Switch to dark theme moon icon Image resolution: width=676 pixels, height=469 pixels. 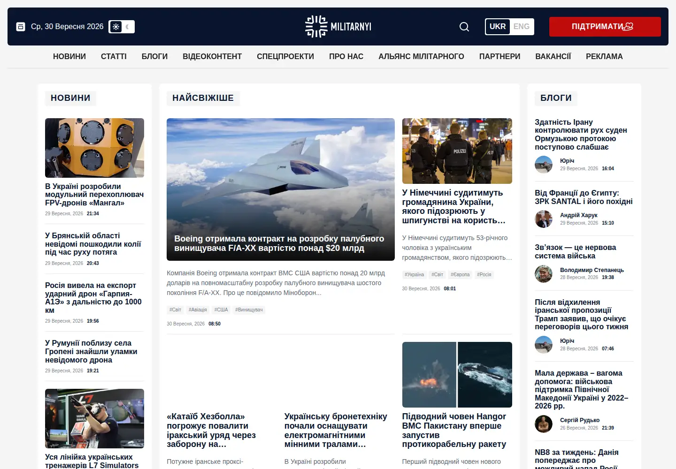128,27
